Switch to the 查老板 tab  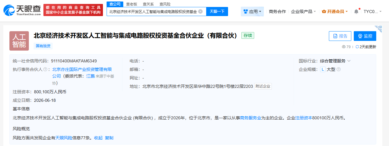tap(132, 4)
